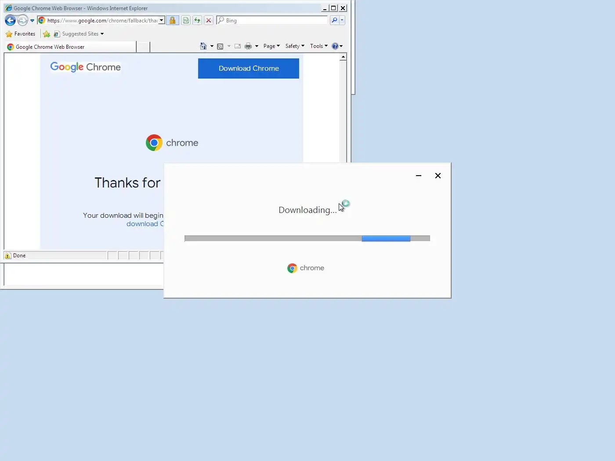Click the RSS feeds icon
Screen dimensions: 615x461
(x=220, y=46)
